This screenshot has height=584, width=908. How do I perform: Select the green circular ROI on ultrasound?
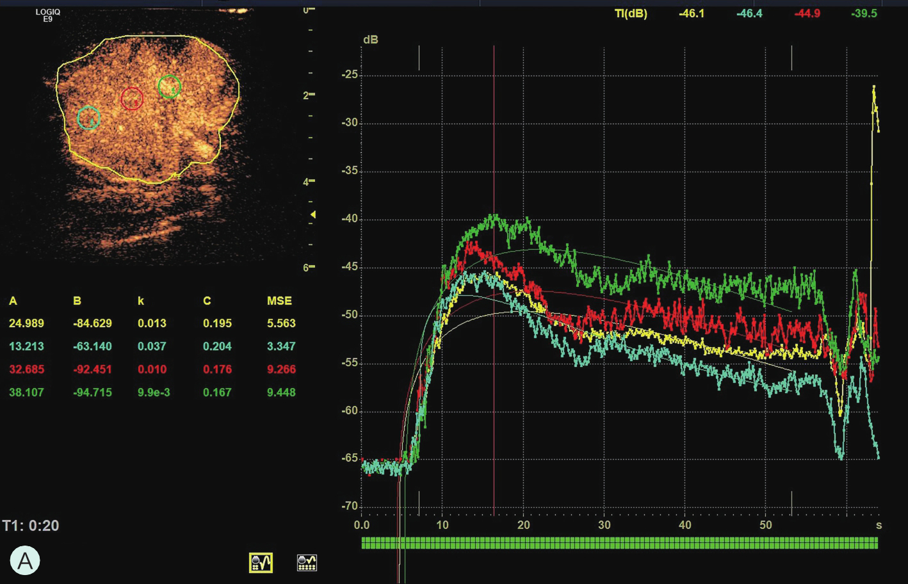tap(169, 86)
